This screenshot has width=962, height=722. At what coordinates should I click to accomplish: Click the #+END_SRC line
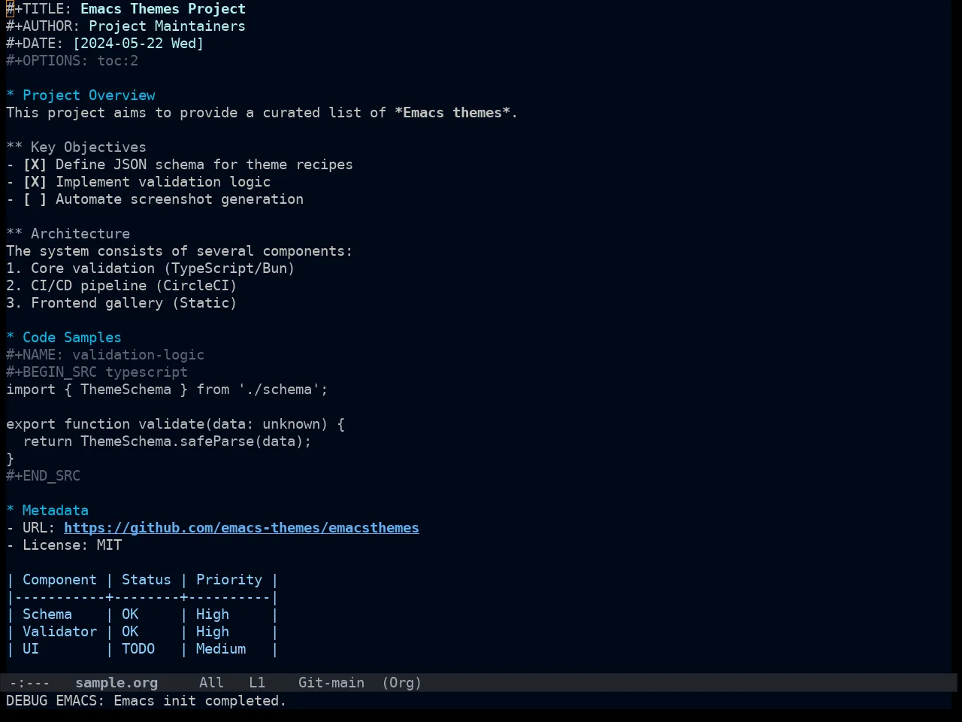pyautogui.click(x=44, y=476)
